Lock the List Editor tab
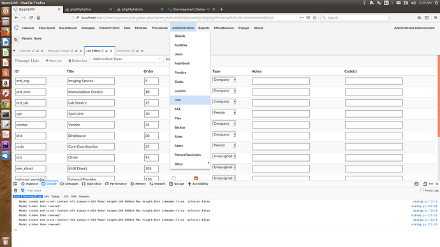Screen dimensions: 440x247 [x=106, y=51]
